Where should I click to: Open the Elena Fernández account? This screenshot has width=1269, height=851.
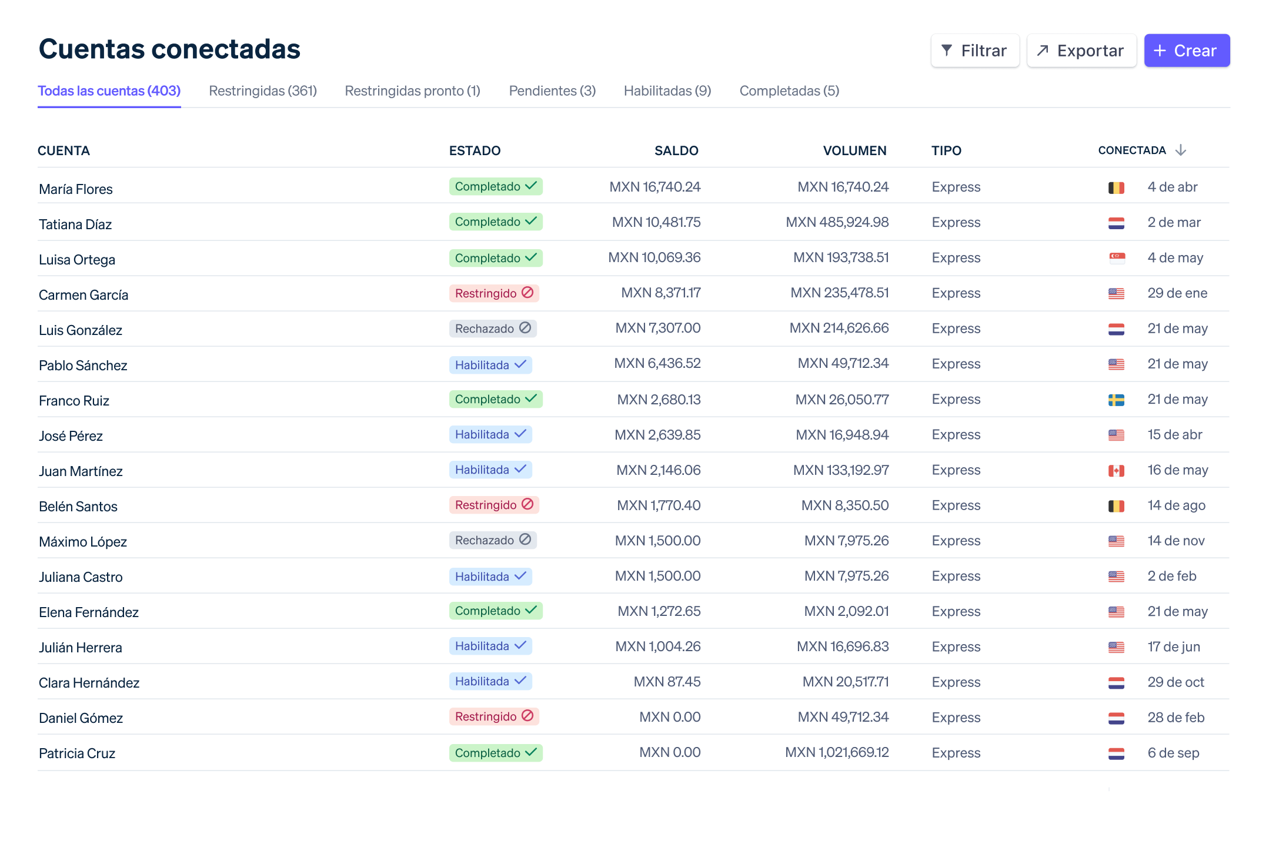point(89,612)
